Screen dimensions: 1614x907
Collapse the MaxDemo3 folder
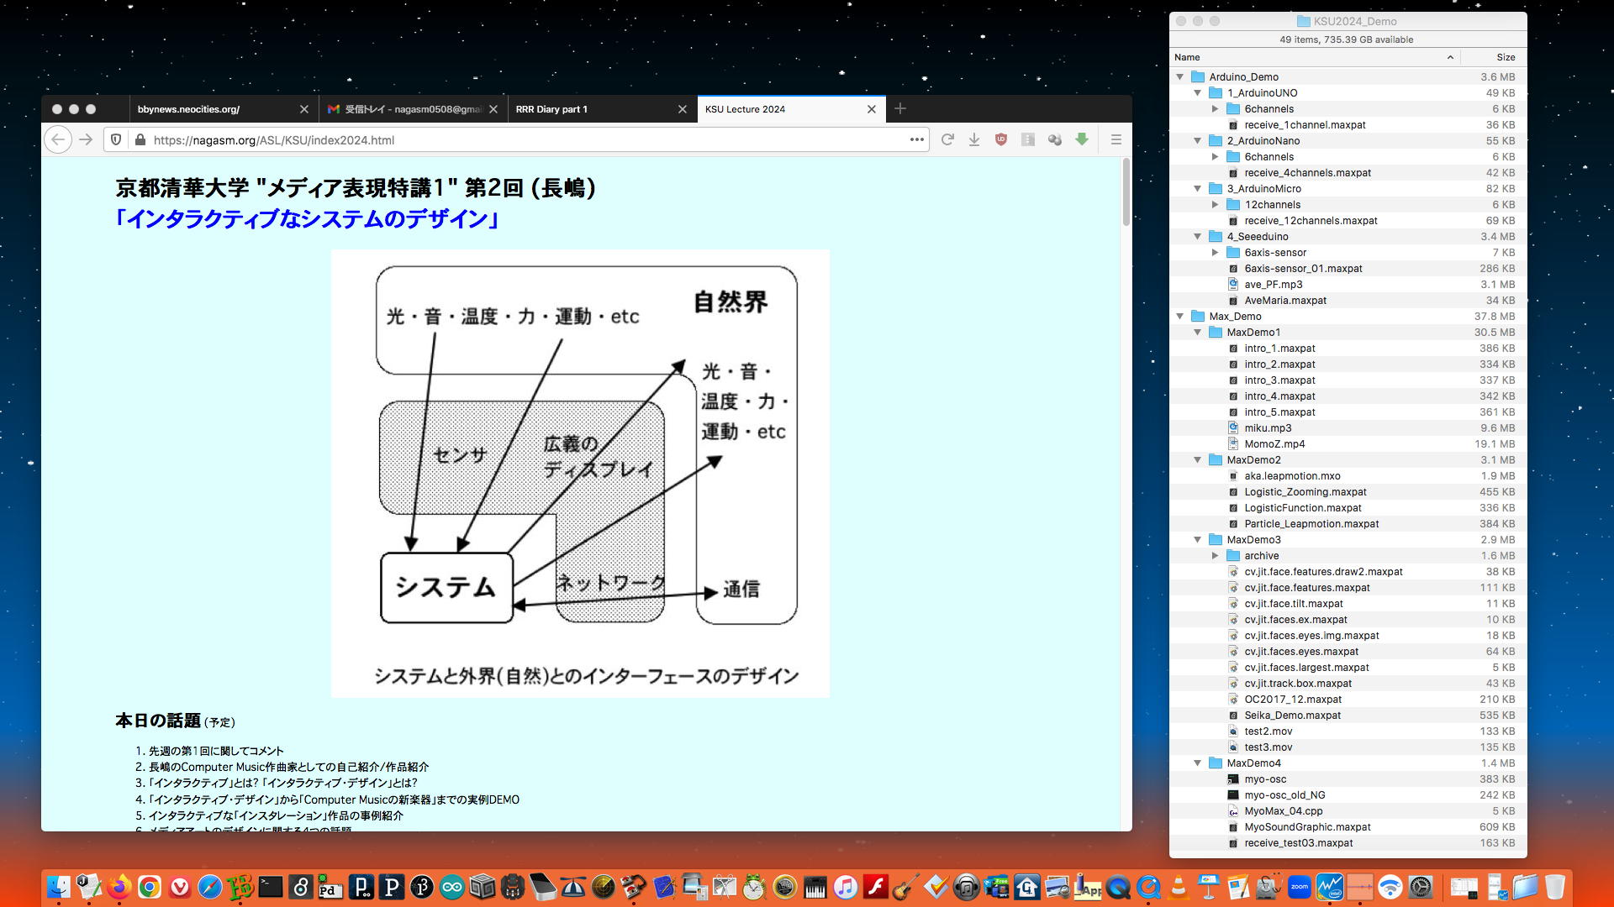1198,540
